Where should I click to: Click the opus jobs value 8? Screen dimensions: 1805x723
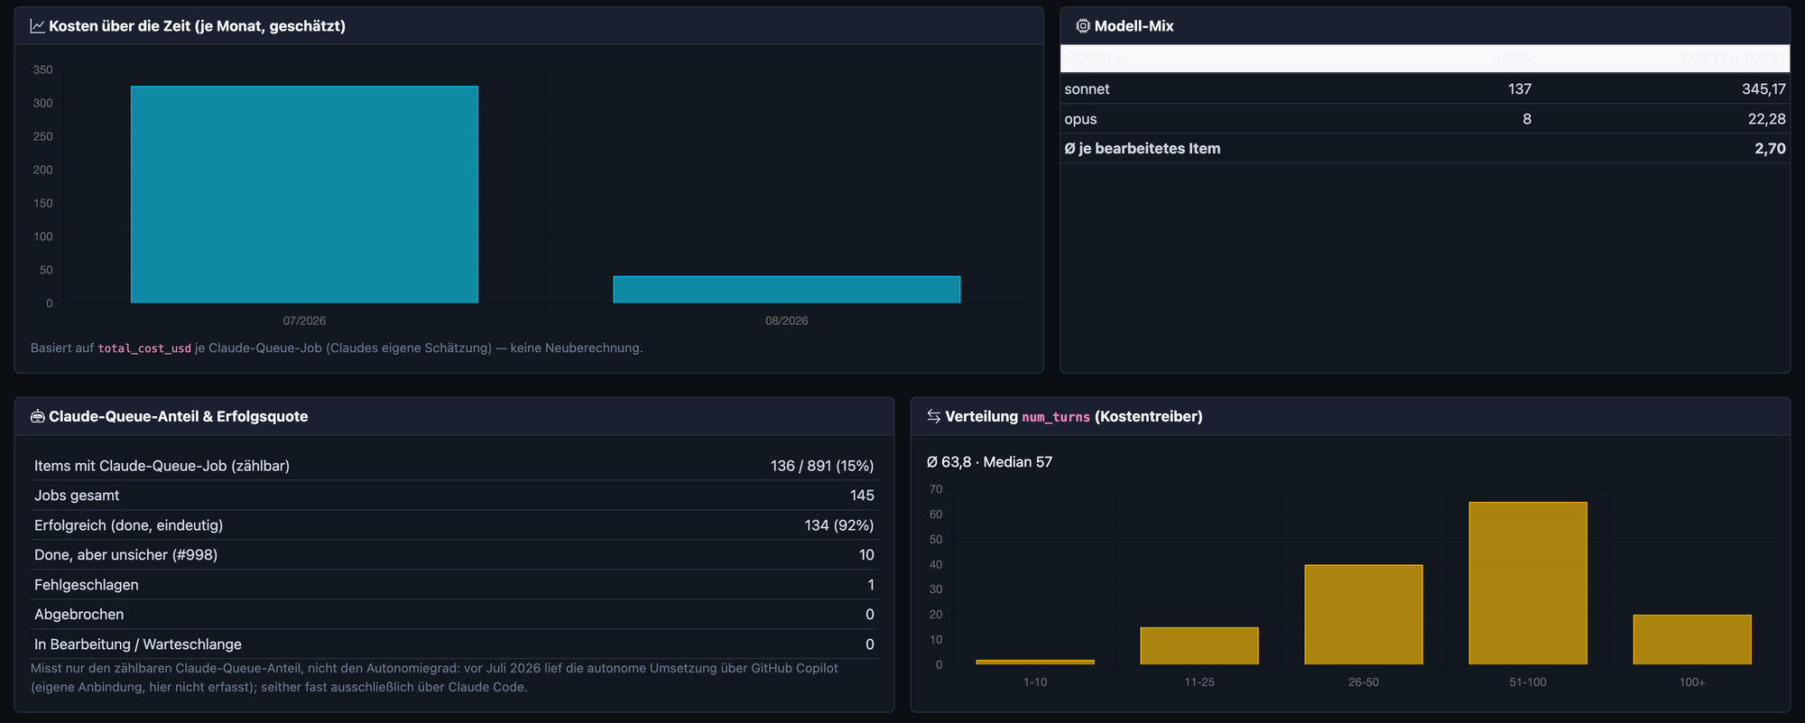[1526, 119]
